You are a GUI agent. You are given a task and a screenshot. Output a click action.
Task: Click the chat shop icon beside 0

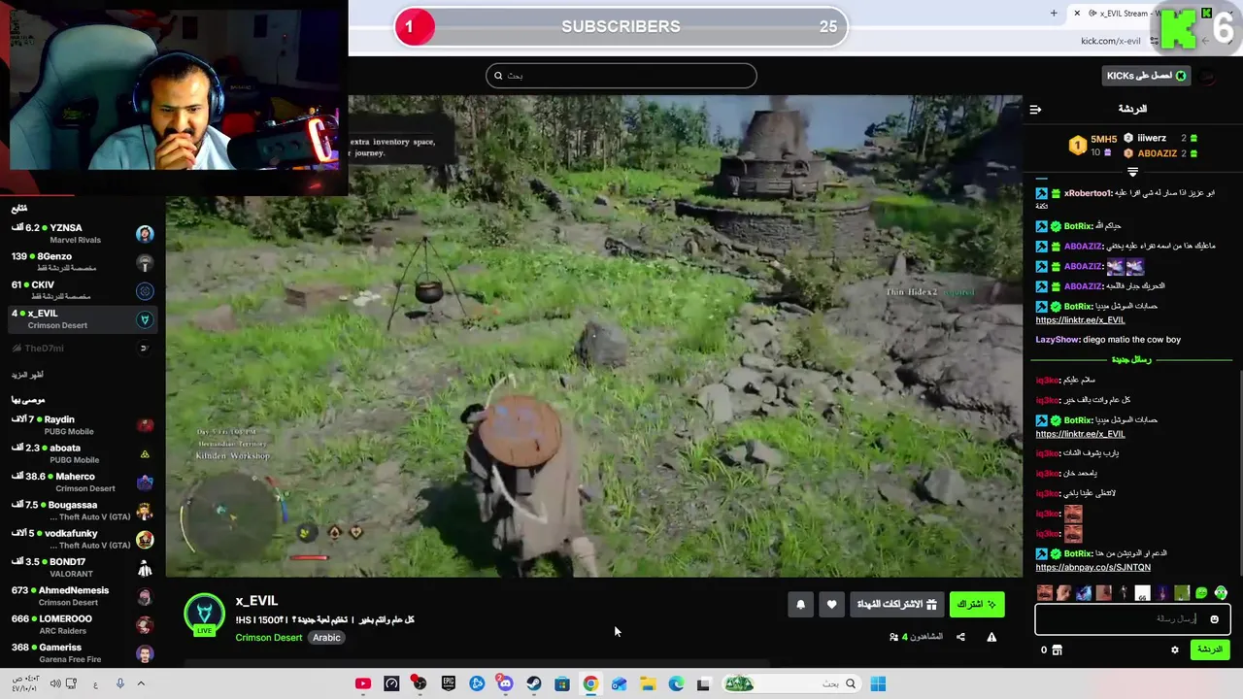pos(1058,649)
